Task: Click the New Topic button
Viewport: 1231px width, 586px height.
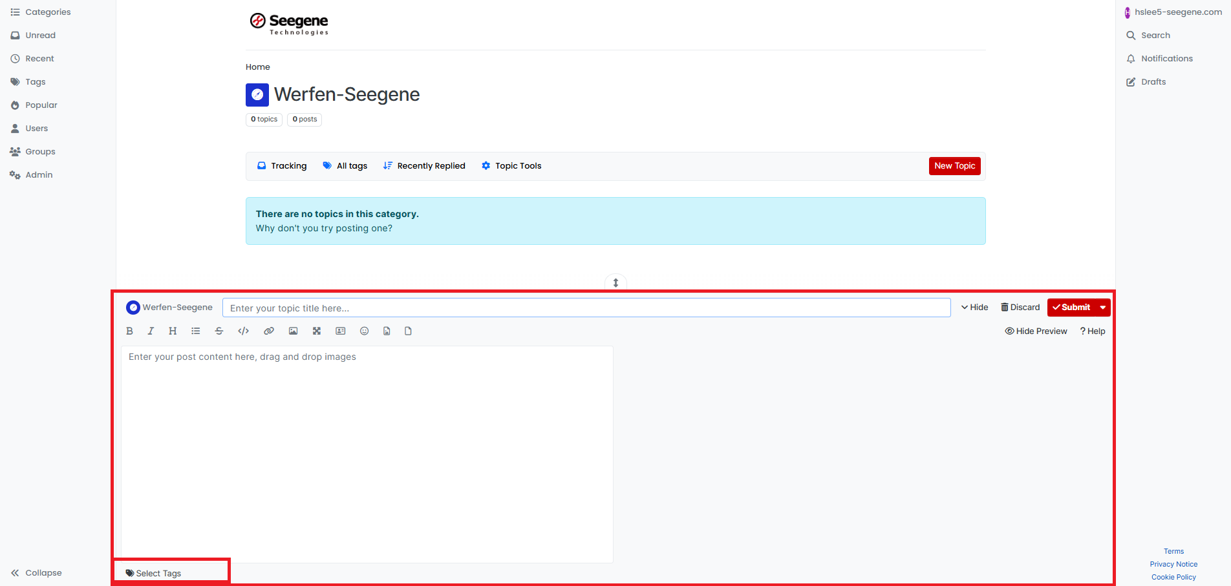Action: coord(954,166)
